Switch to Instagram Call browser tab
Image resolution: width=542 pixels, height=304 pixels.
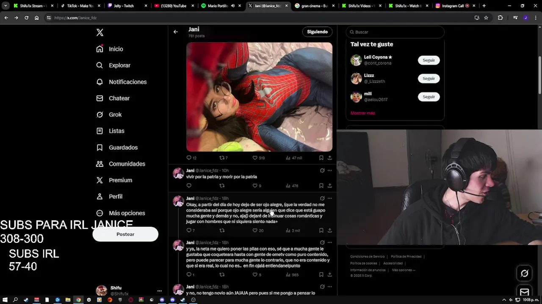[455, 6]
